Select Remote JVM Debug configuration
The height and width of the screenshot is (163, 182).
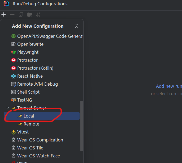34,84
